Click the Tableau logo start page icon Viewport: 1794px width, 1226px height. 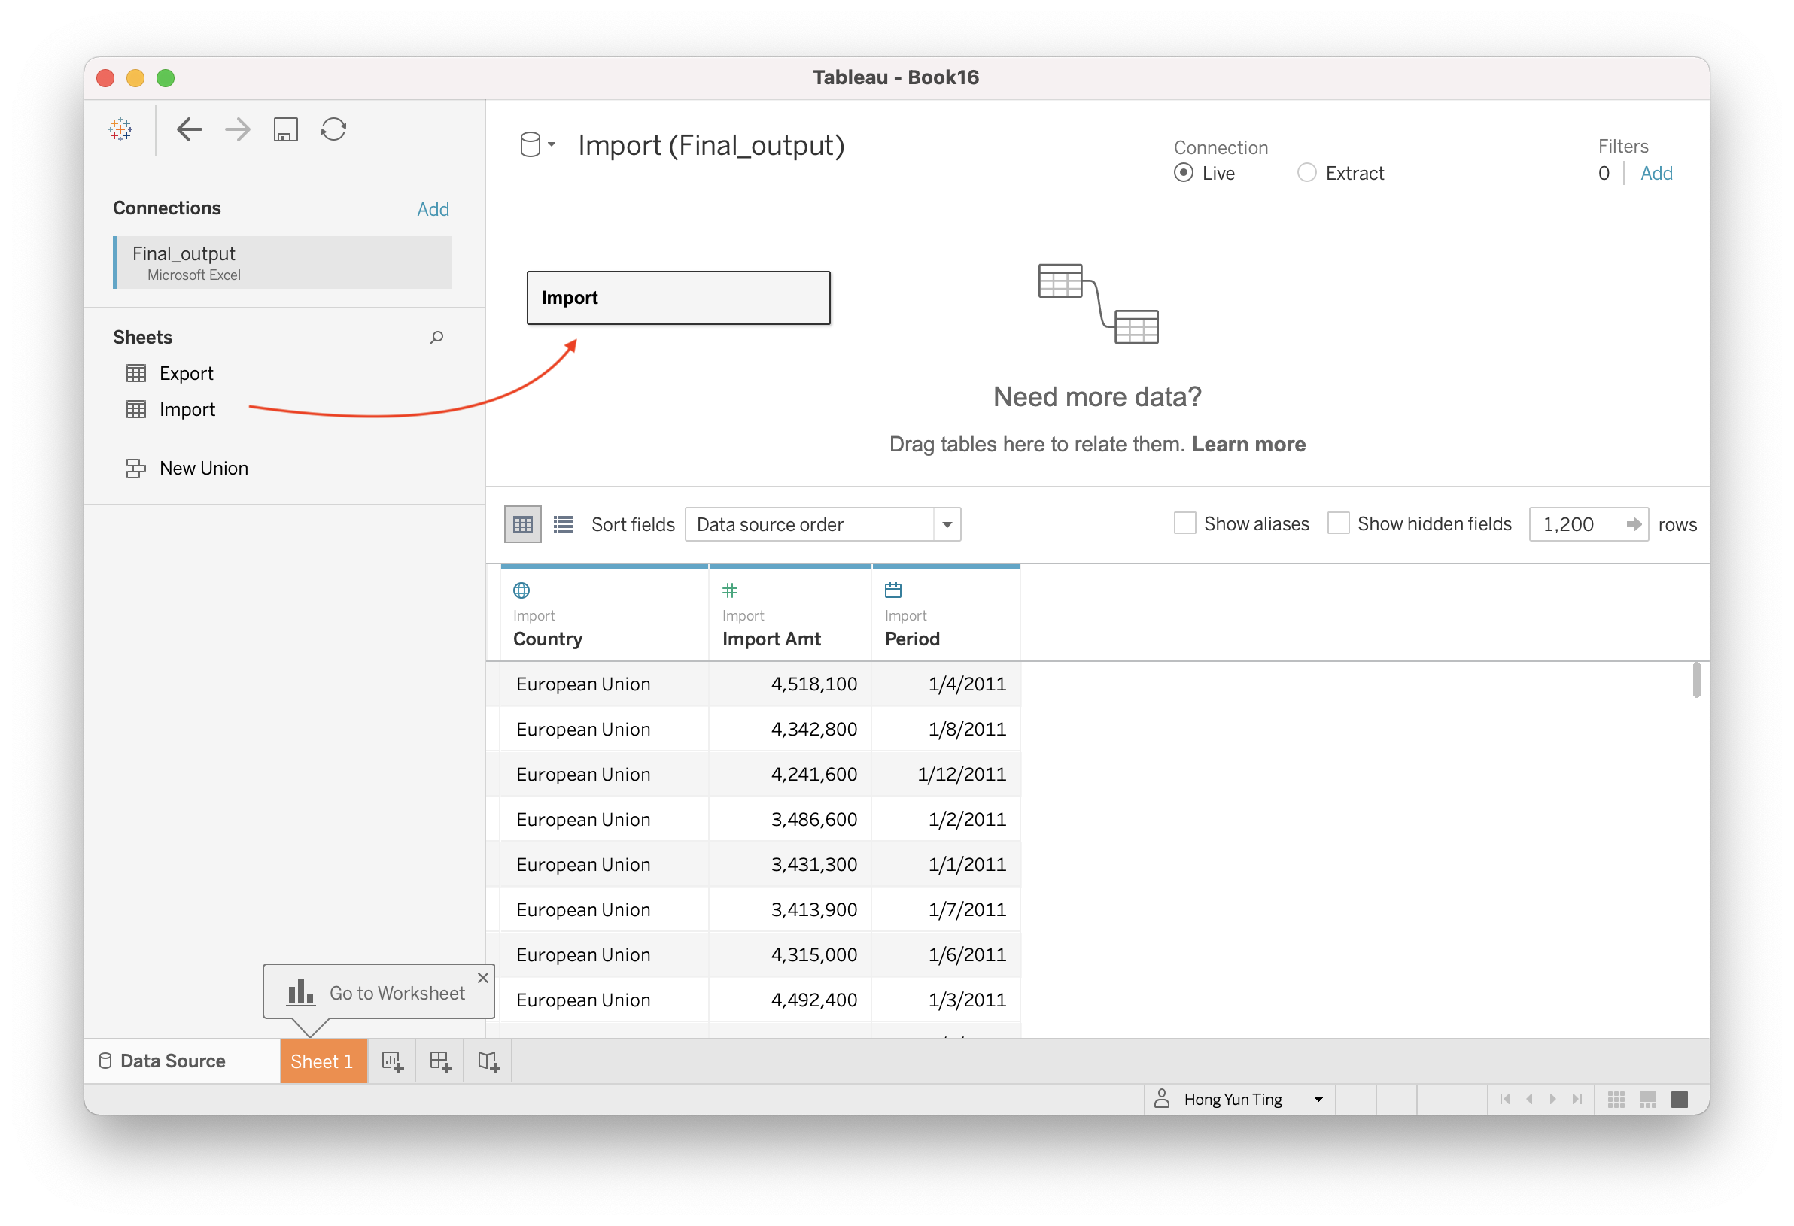click(120, 129)
